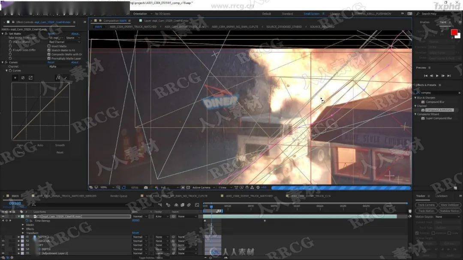This screenshot has height=260, width=463.
Task: Click the Smooth button under Curves
Action: click(60, 145)
